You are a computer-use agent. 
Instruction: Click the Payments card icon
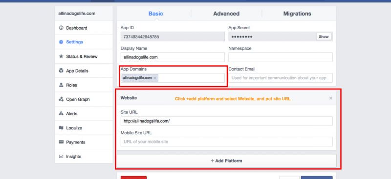[61, 142]
